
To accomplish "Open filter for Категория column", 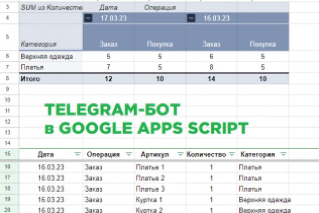I will (x=283, y=154).
